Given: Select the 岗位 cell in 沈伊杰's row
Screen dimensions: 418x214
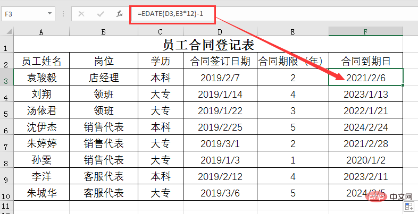Looking at the screenshot, I should click(x=104, y=127).
